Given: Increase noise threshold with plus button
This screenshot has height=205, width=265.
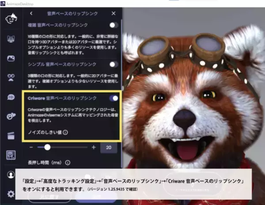Looking at the screenshot, I should (x=93, y=147).
